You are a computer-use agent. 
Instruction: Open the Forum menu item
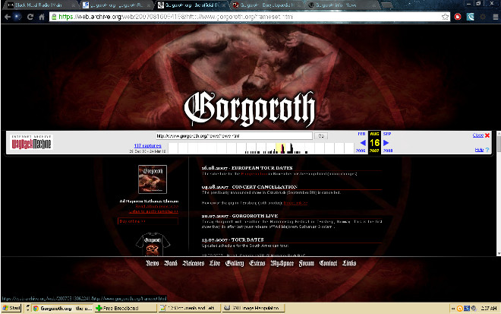[x=307, y=263]
